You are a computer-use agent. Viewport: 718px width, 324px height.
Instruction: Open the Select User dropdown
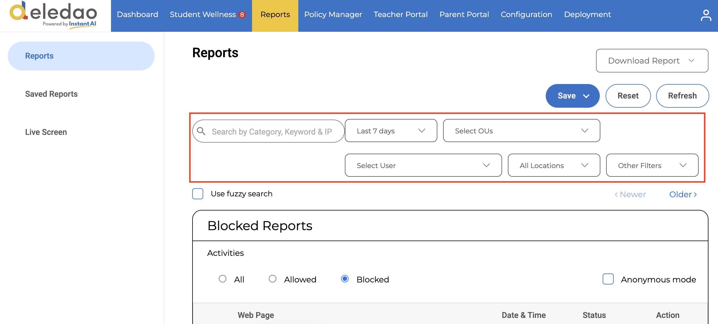(x=423, y=165)
